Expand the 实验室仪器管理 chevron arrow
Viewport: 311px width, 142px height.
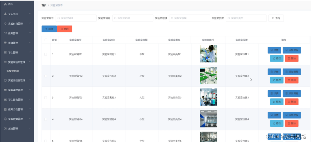coord(30,80)
